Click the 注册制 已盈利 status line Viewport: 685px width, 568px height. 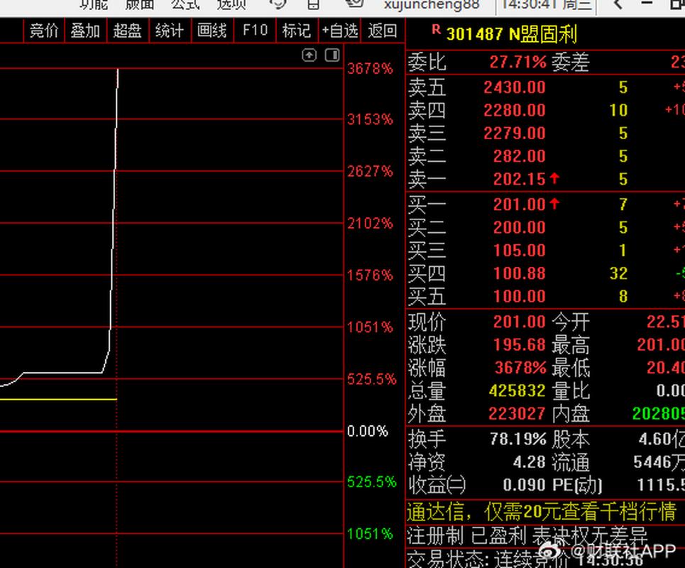tap(527, 535)
